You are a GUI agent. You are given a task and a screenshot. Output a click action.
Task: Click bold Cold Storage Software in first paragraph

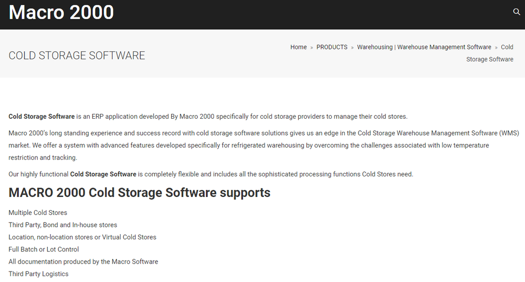pos(41,117)
